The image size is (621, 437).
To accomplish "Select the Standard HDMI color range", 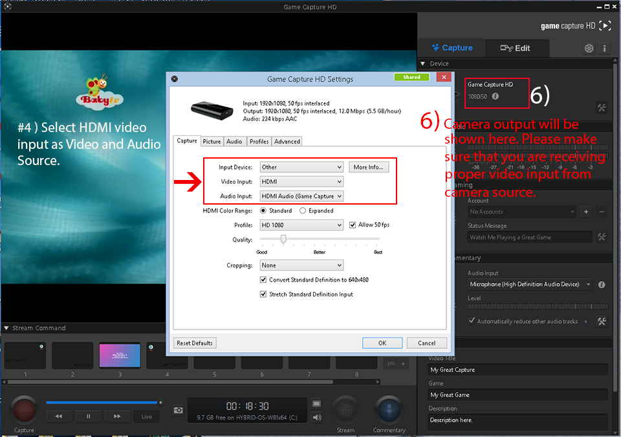I will coord(263,210).
